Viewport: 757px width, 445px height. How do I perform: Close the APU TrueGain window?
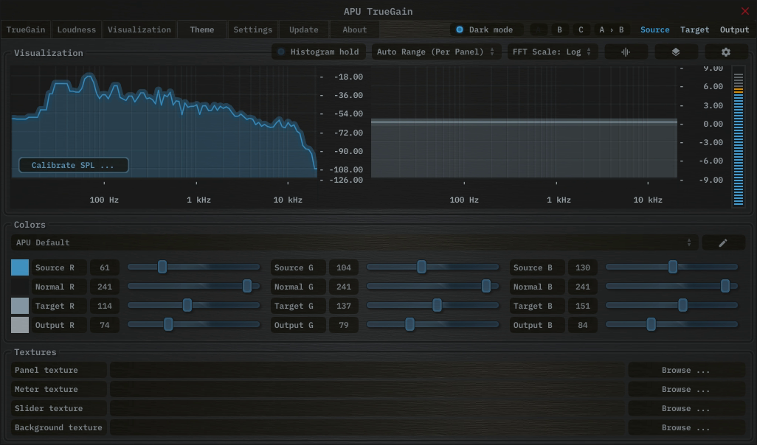744,11
